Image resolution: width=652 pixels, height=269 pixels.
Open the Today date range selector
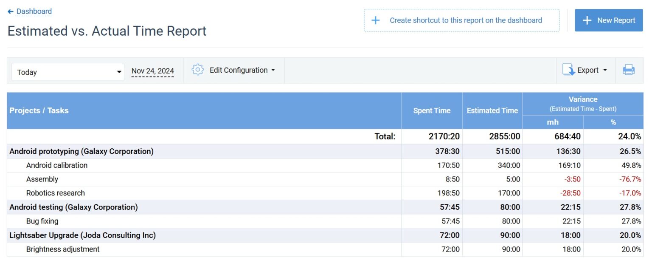pyautogui.click(x=67, y=72)
